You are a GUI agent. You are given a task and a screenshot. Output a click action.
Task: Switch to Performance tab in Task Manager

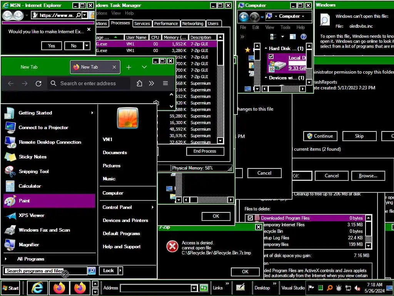(166, 24)
